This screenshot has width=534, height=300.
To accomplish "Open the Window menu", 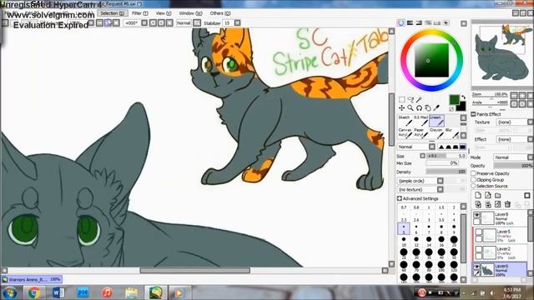I will click(190, 13).
